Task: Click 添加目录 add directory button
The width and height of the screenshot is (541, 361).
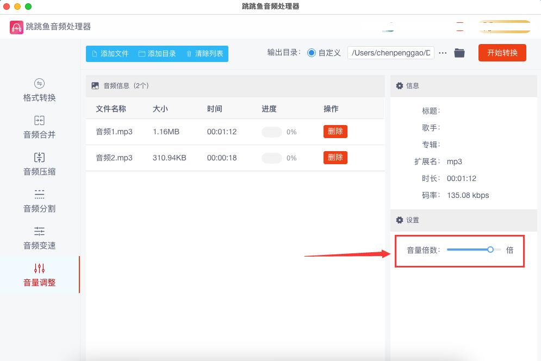Action: pos(157,54)
